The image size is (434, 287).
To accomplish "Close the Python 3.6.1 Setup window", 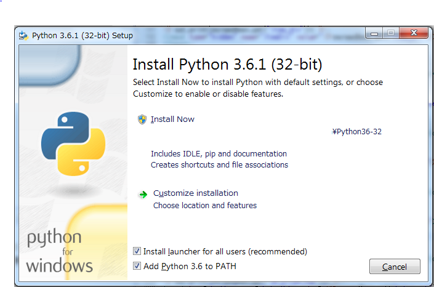I will (414, 33).
